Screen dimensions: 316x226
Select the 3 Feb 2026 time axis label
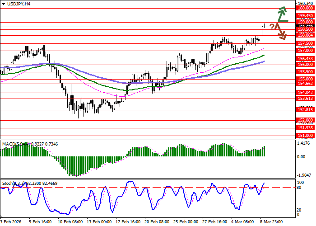click(11, 222)
